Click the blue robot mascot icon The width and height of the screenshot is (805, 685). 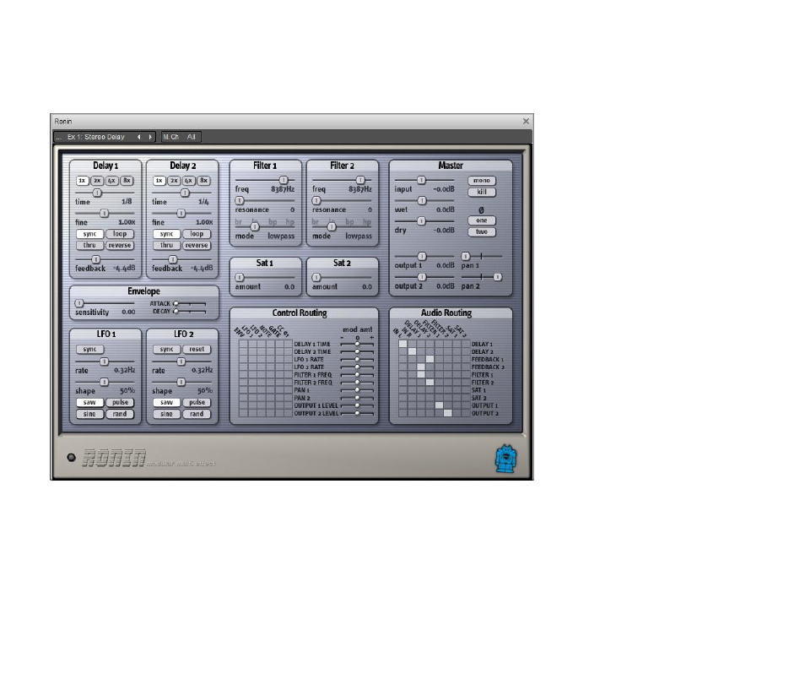pyautogui.click(x=505, y=459)
